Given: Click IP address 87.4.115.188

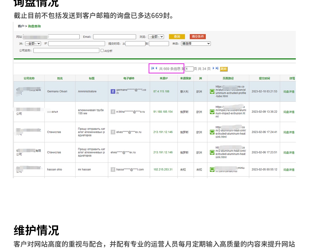Looking at the screenshot, I should tap(161, 92).
